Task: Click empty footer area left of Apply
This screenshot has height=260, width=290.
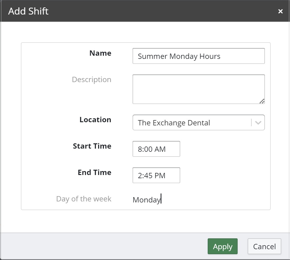Action: click(106, 246)
